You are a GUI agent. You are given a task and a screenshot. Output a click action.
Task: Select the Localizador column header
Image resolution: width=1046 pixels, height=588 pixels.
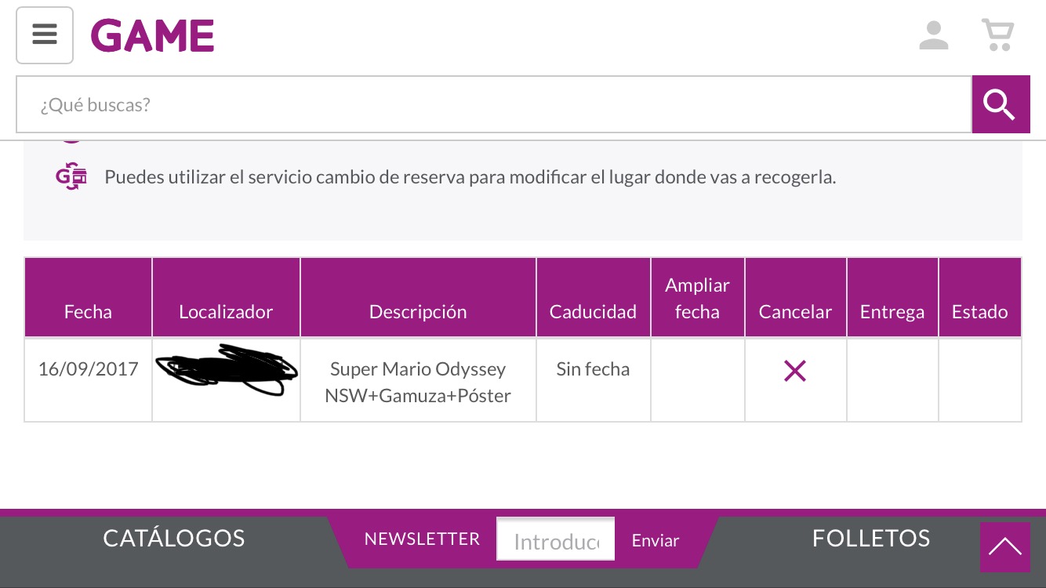(x=226, y=298)
